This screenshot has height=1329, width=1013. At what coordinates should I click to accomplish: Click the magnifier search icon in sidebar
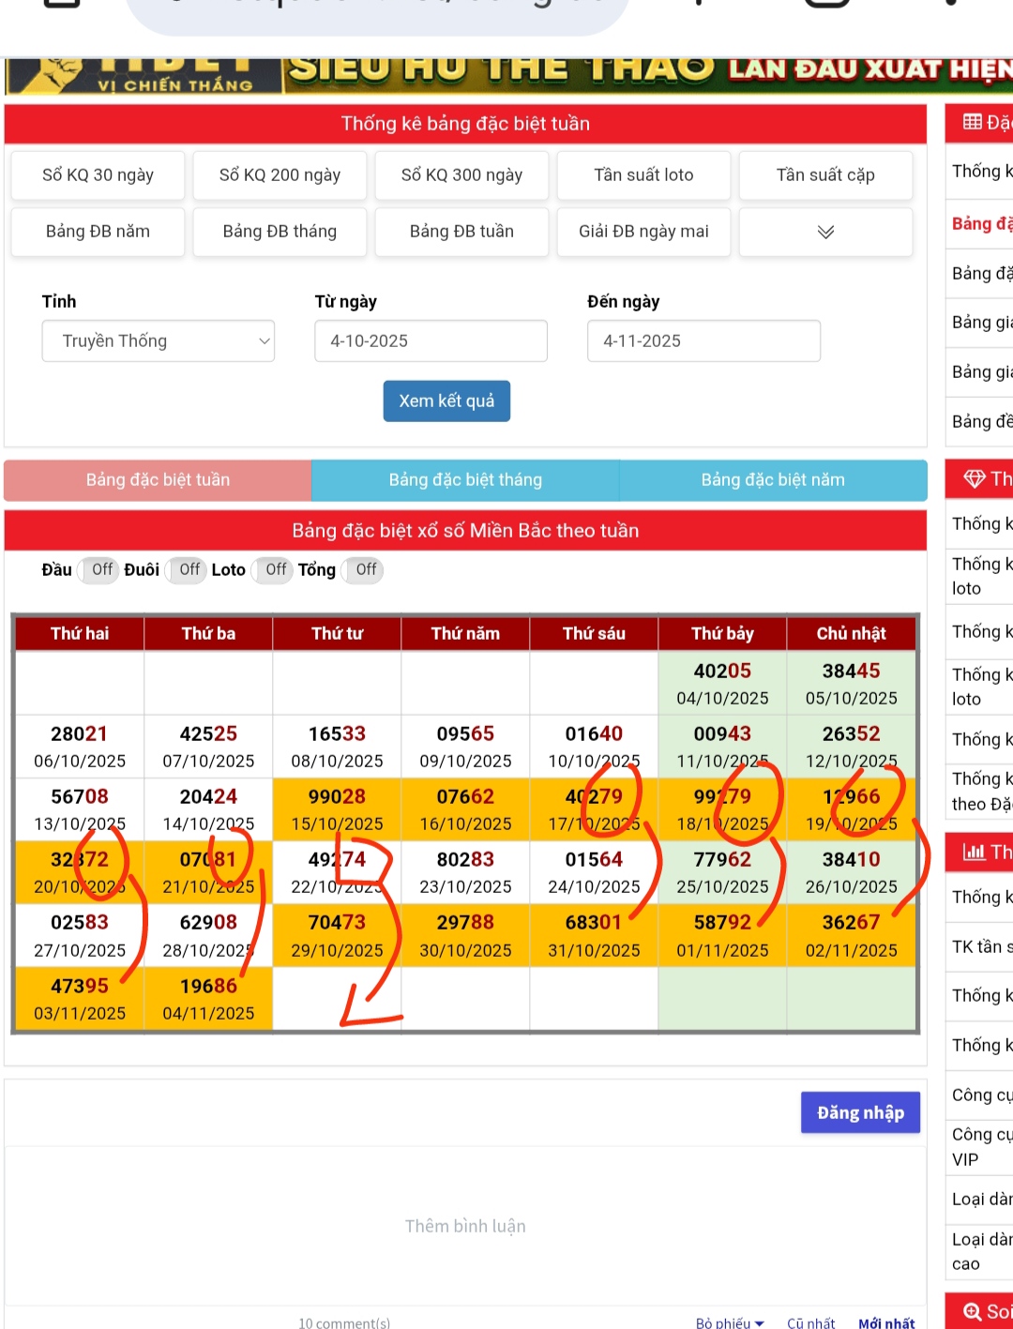point(973,1311)
